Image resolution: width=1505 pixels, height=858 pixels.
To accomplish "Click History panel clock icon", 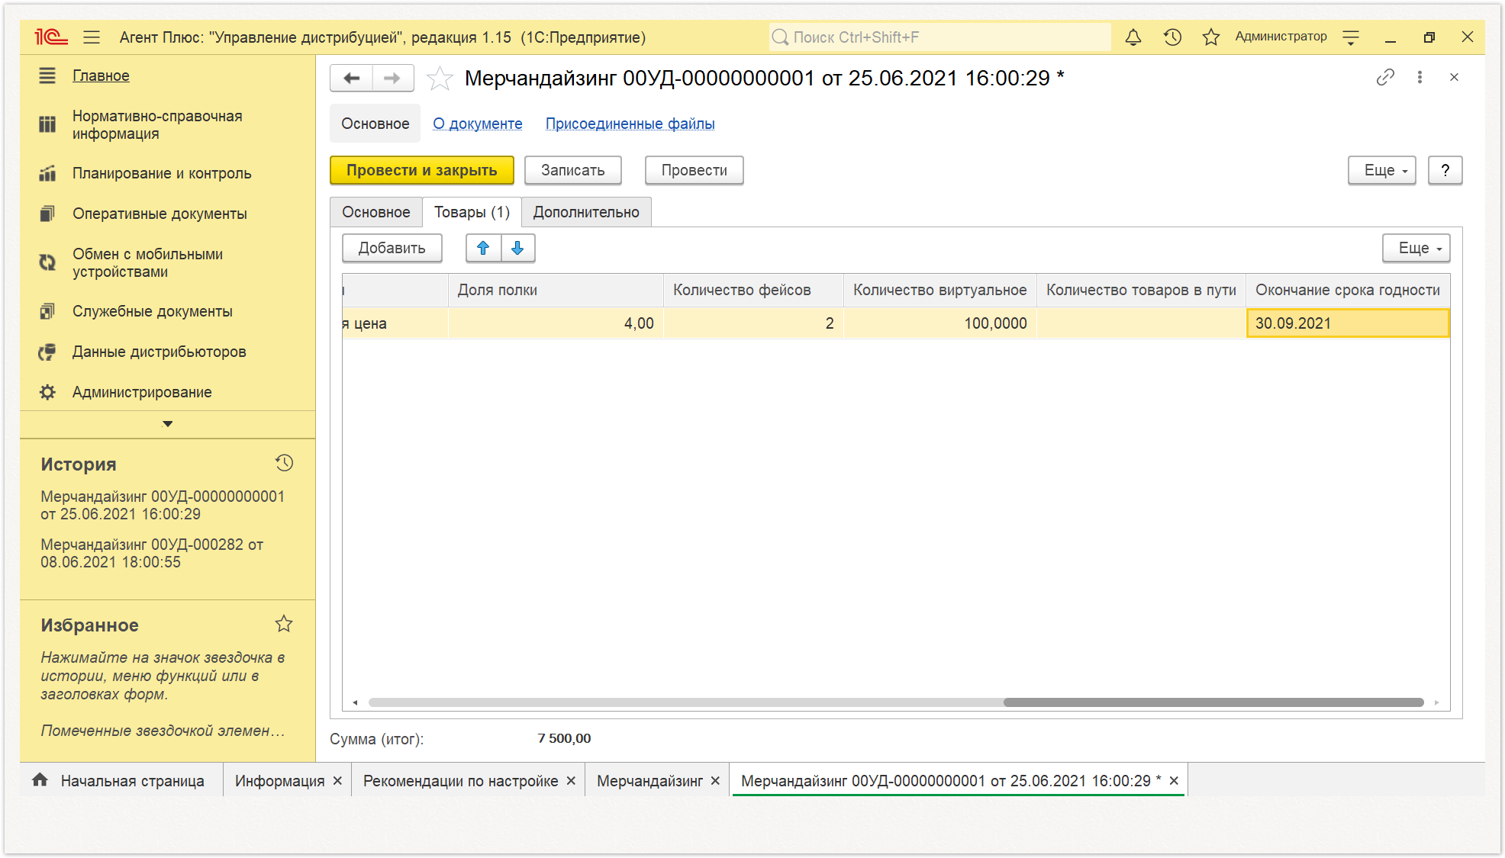I will 284,463.
